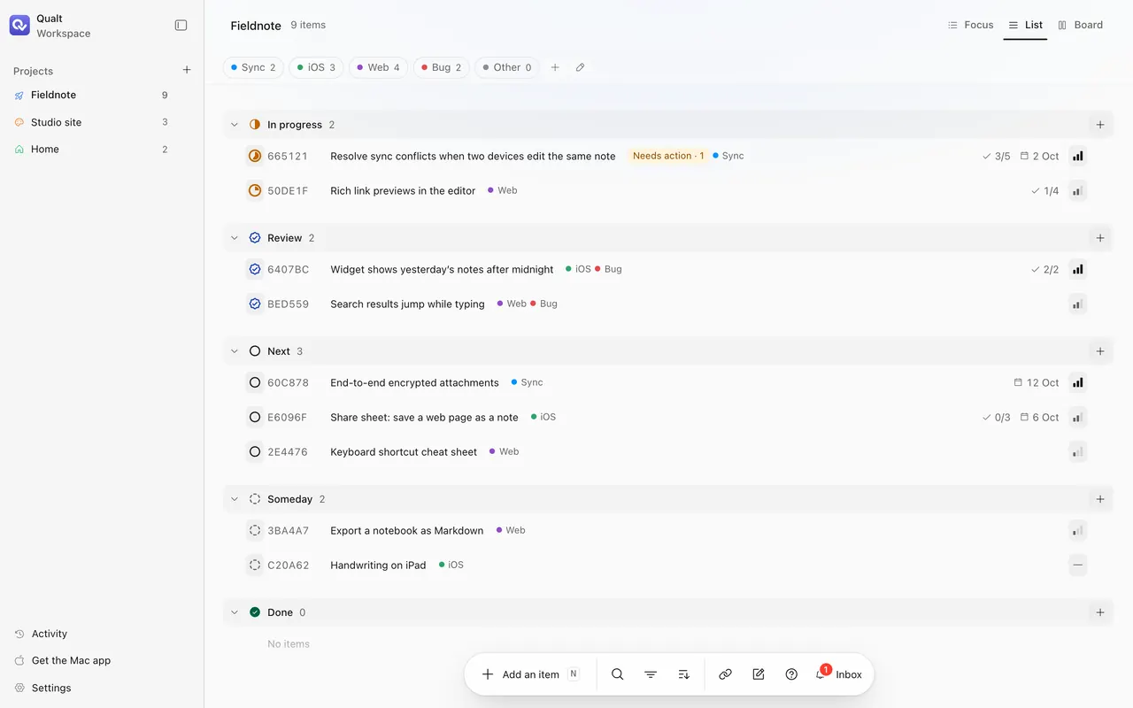Toggle status of Widget shows yesterday's notes
Image resolution: width=1133 pixels, height=708 pixels.
tap(255, 269)
